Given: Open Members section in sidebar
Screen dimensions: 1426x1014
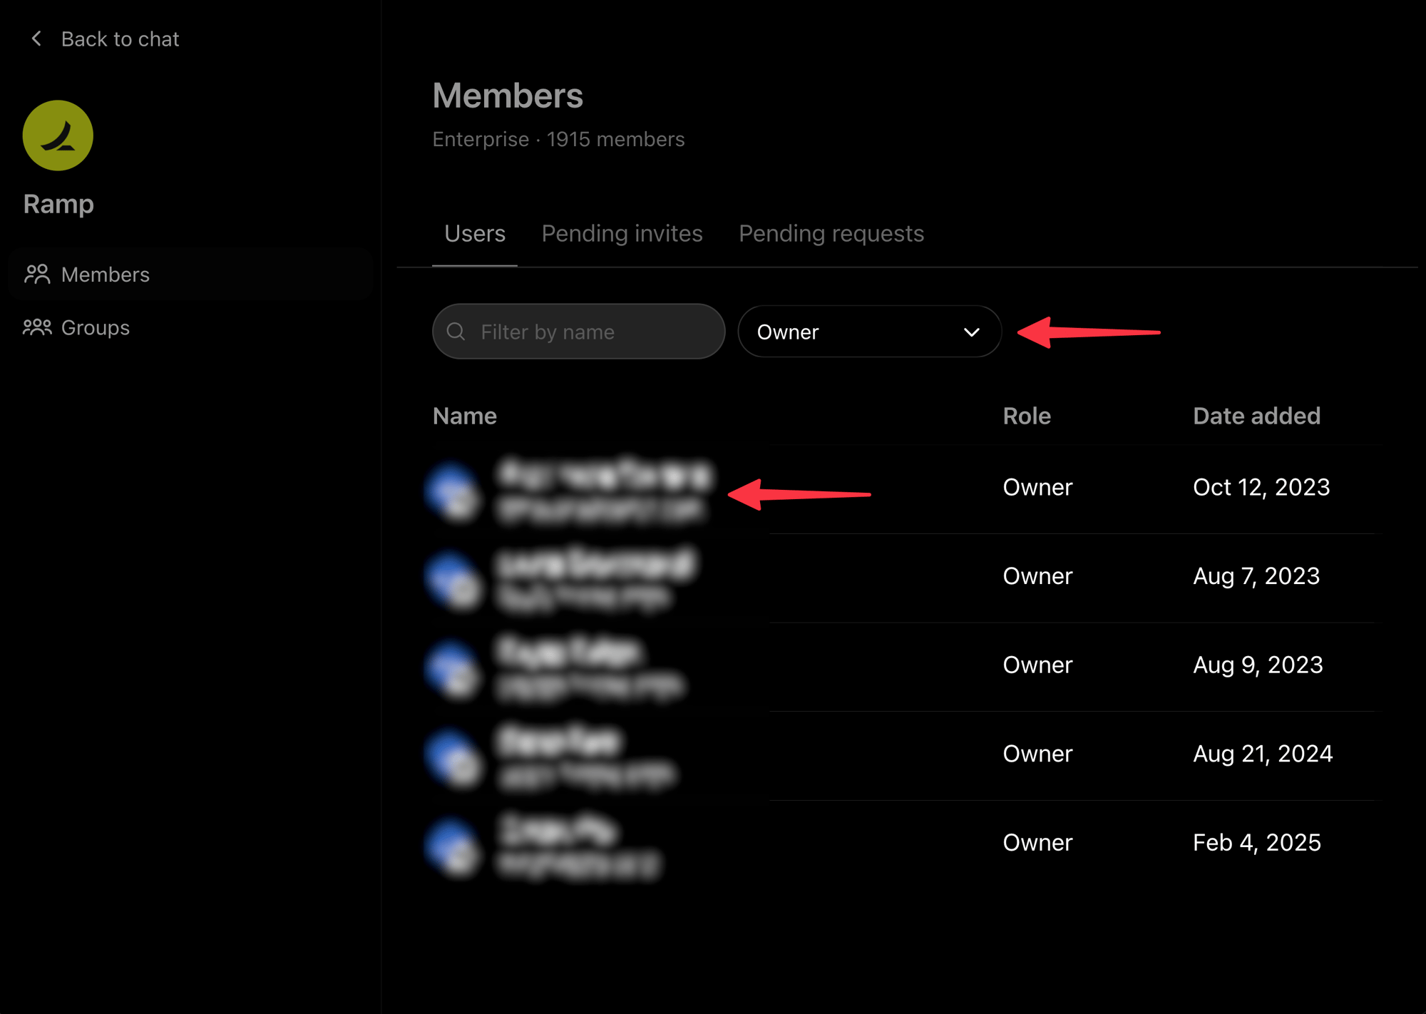Looking at the screenshot, I should coord(190,275).
